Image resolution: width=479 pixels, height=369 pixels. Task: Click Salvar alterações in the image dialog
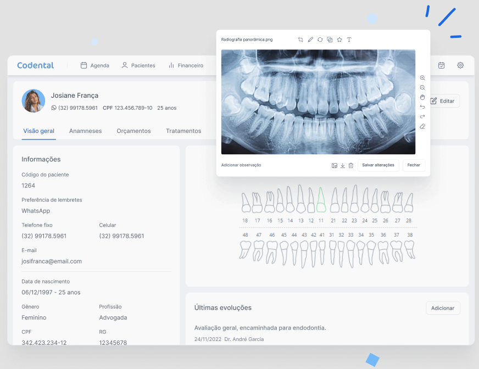coord(378,165)
